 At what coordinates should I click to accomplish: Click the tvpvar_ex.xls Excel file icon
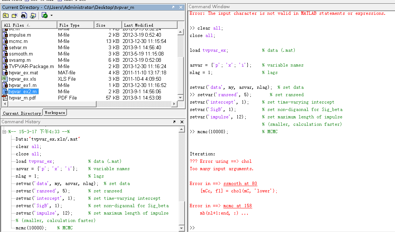5,79
